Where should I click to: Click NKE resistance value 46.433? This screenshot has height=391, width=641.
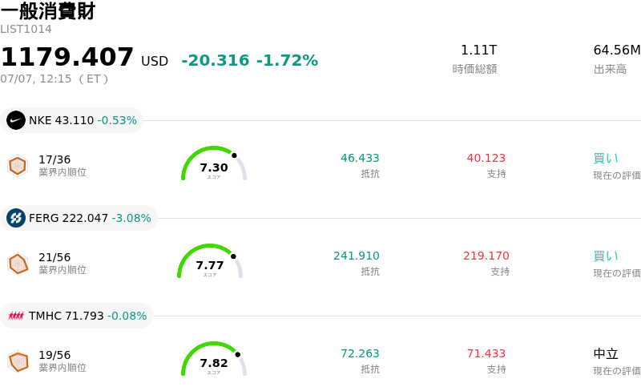pos(360,158)
